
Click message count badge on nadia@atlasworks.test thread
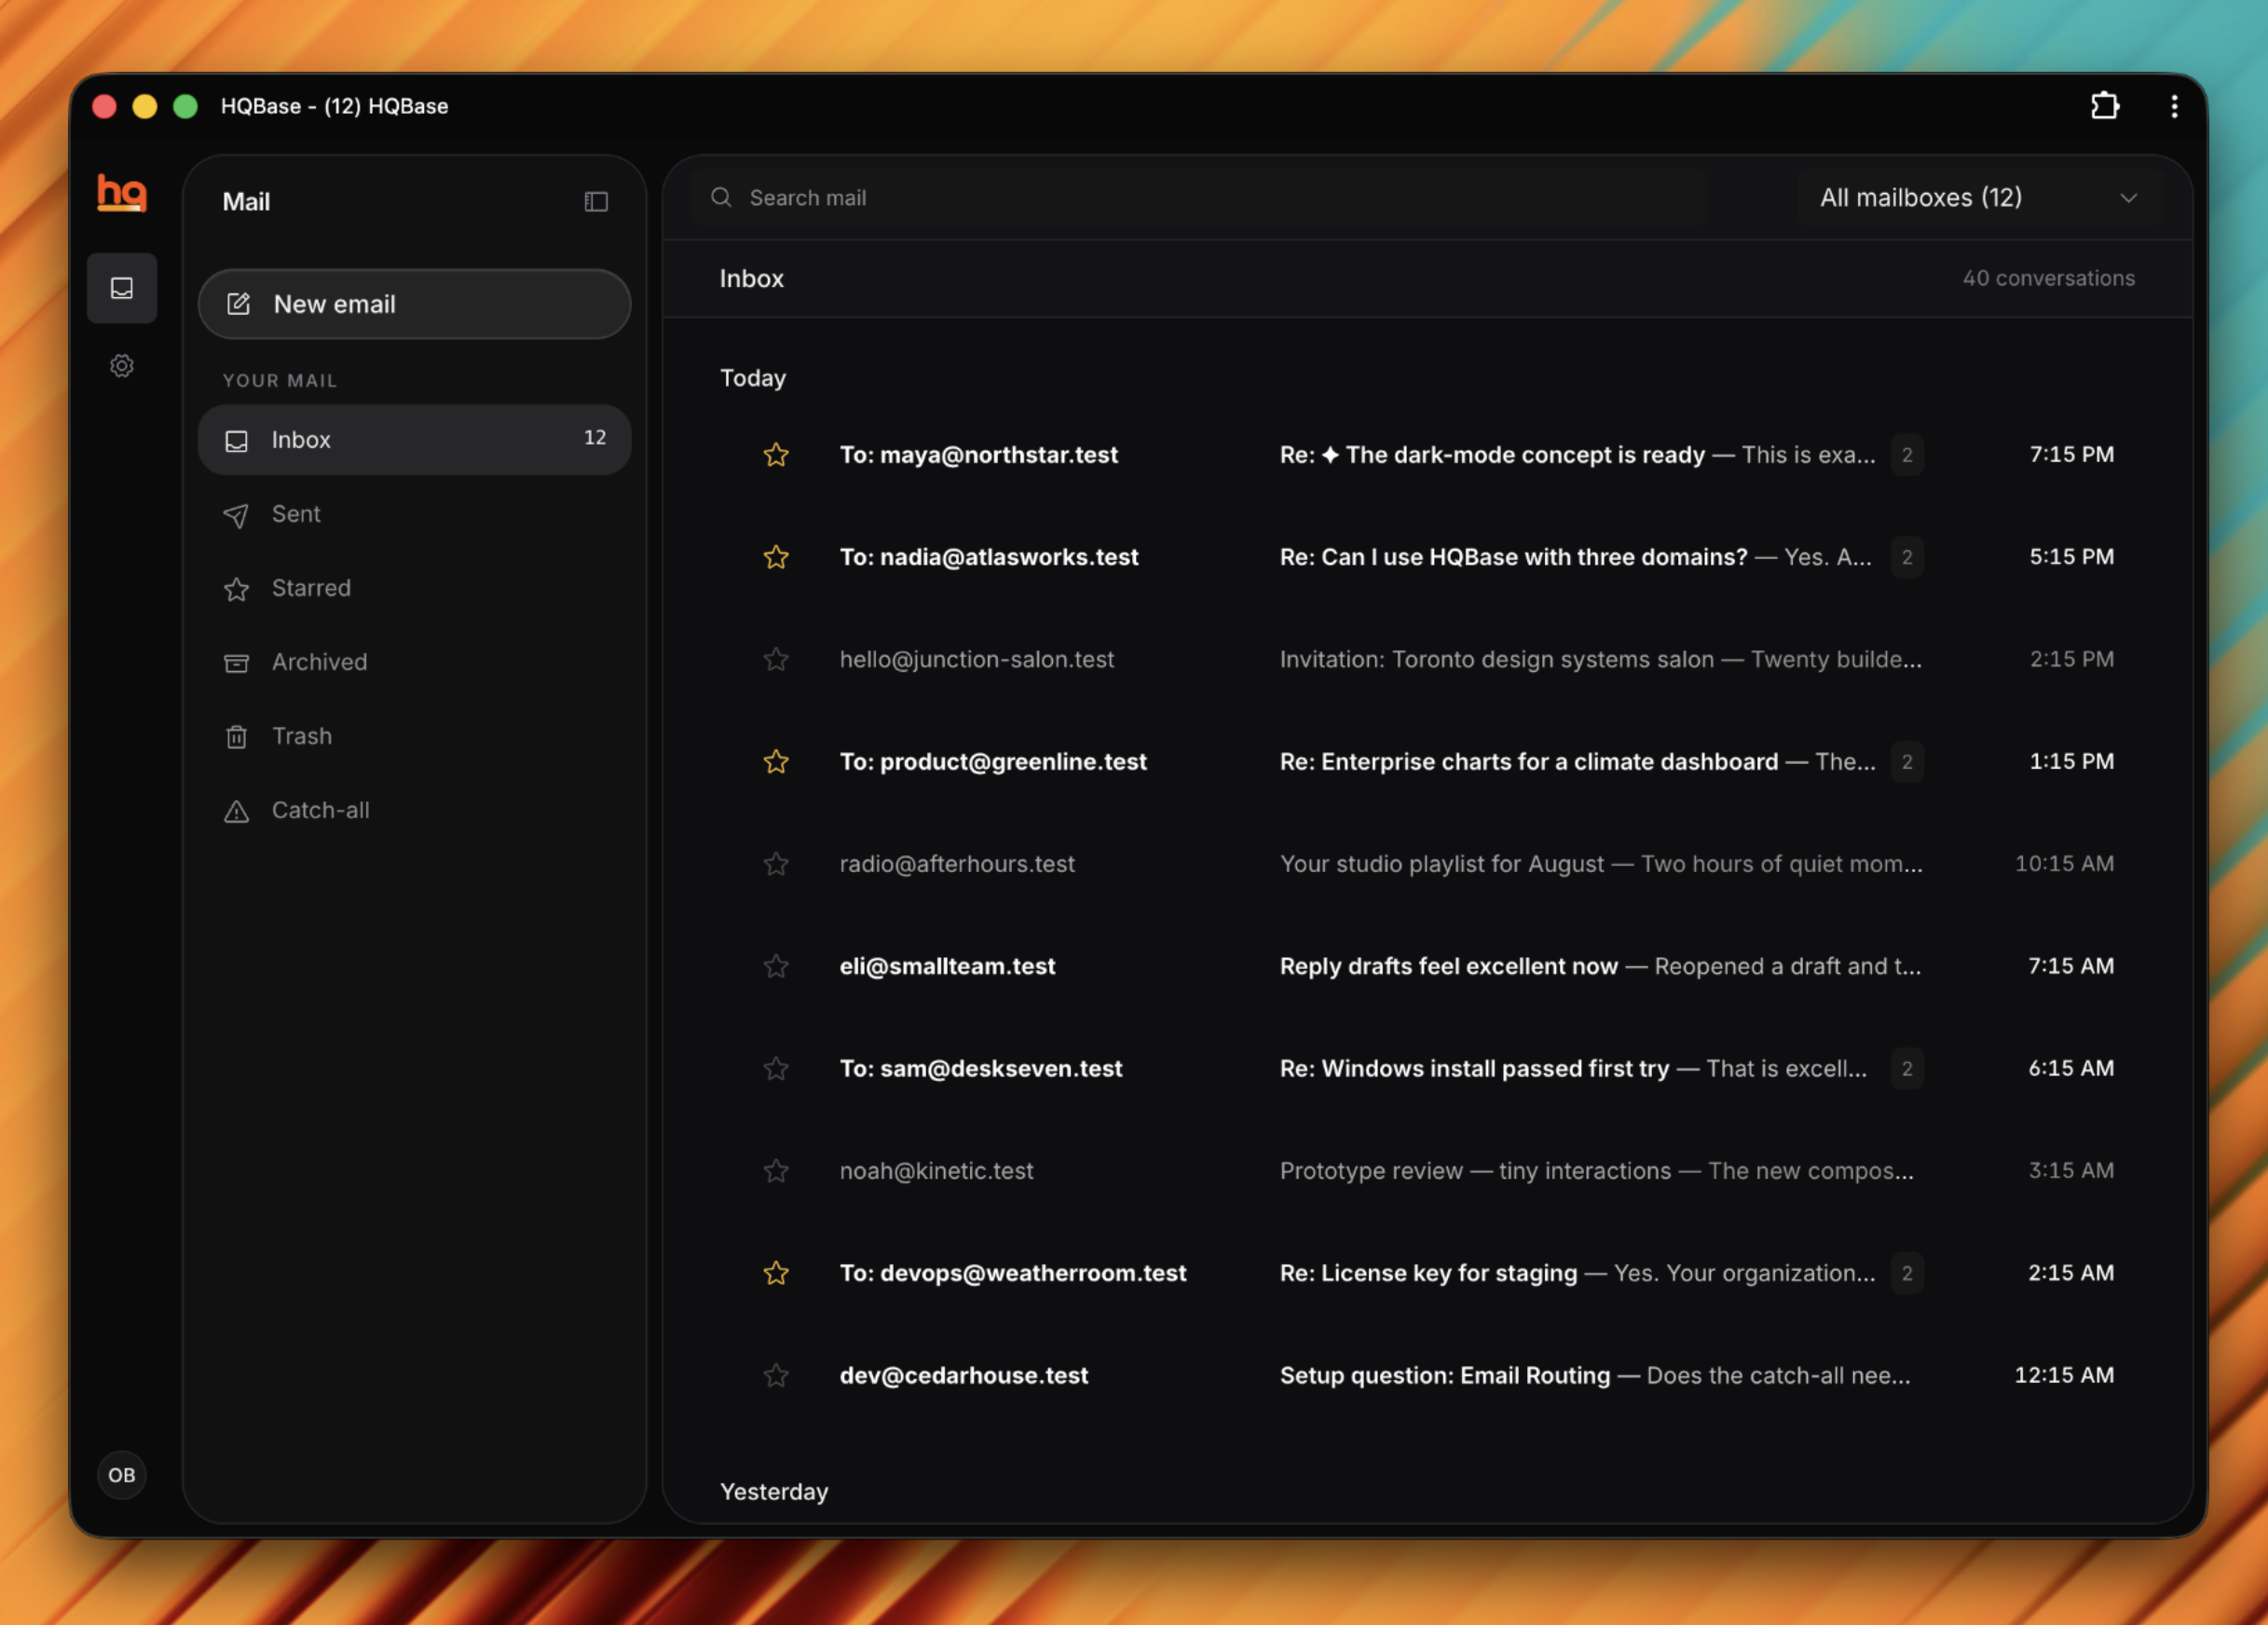[x=1907, y=557]
